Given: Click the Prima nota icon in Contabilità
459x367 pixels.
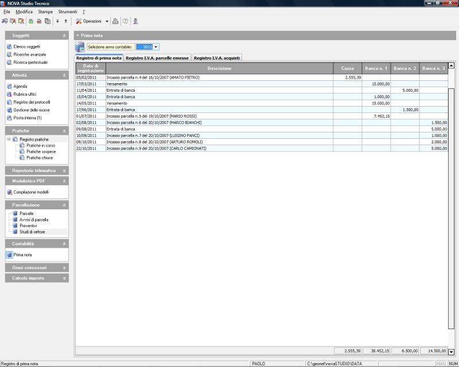Looking at the screenshot, I should [x=9, y=255].
